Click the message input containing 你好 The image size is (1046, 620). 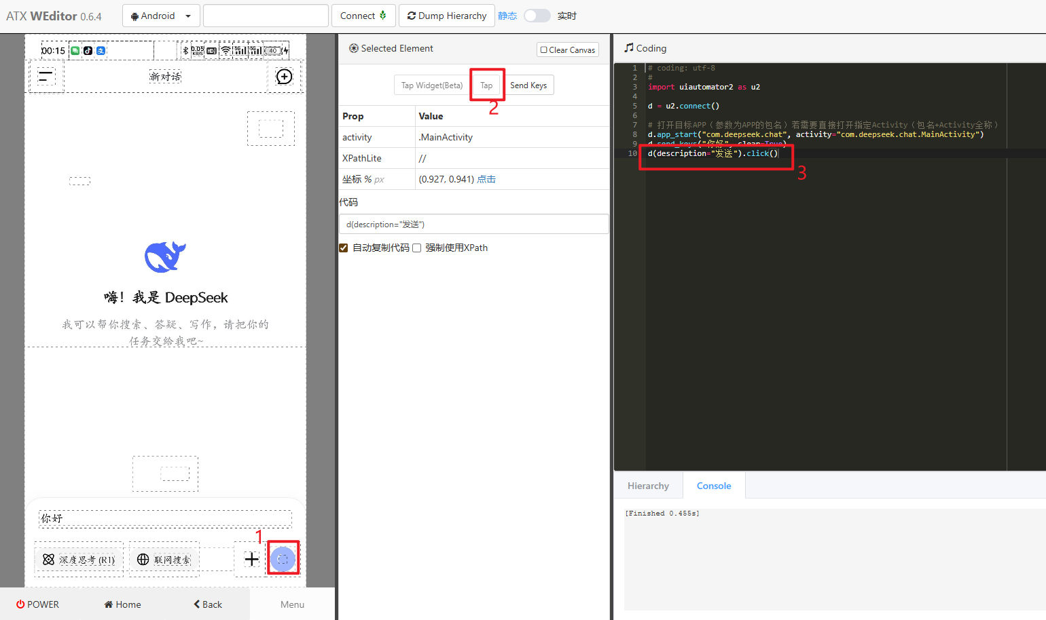pos(165,518)
